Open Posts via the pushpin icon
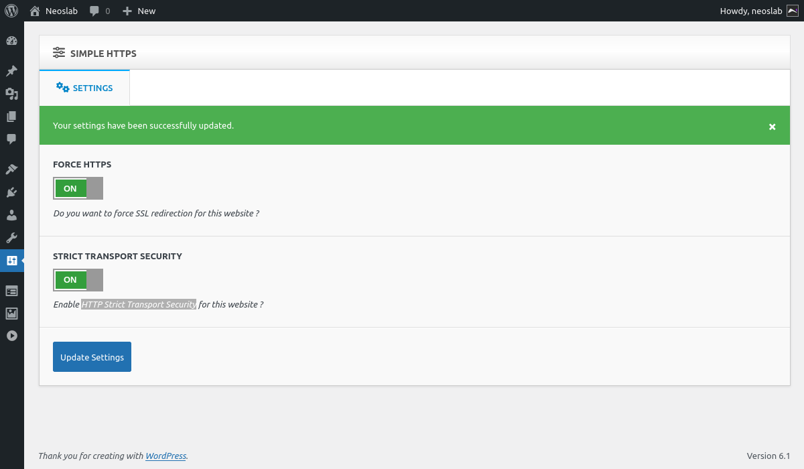The width and height of the screenshot is (804, 469). pyautogui.click(x=11, y=71)
